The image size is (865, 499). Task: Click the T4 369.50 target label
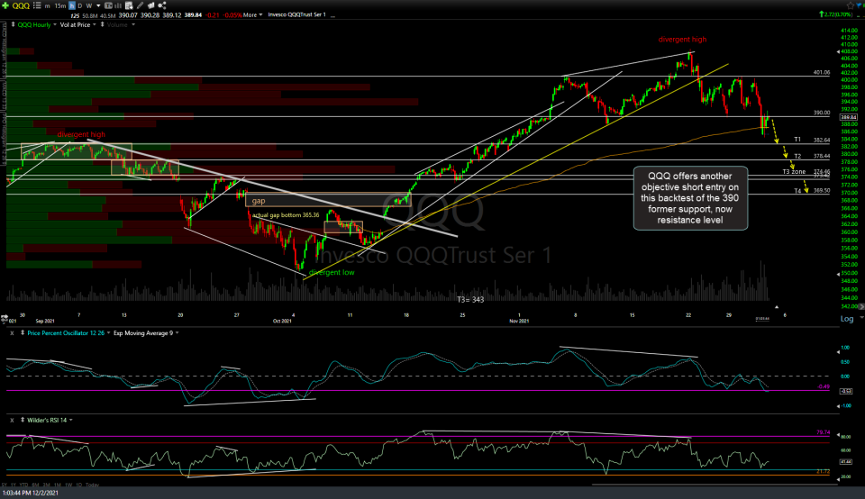pos(812,190)
